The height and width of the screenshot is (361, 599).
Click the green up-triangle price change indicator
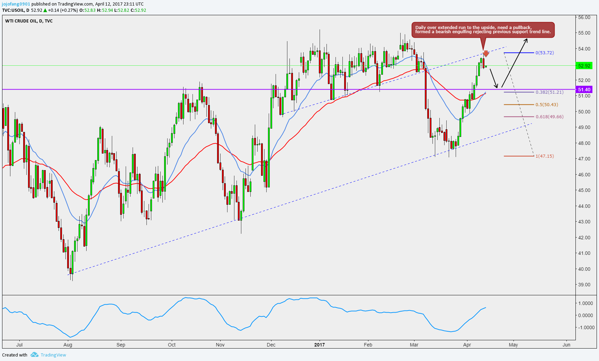pos(45,10)
